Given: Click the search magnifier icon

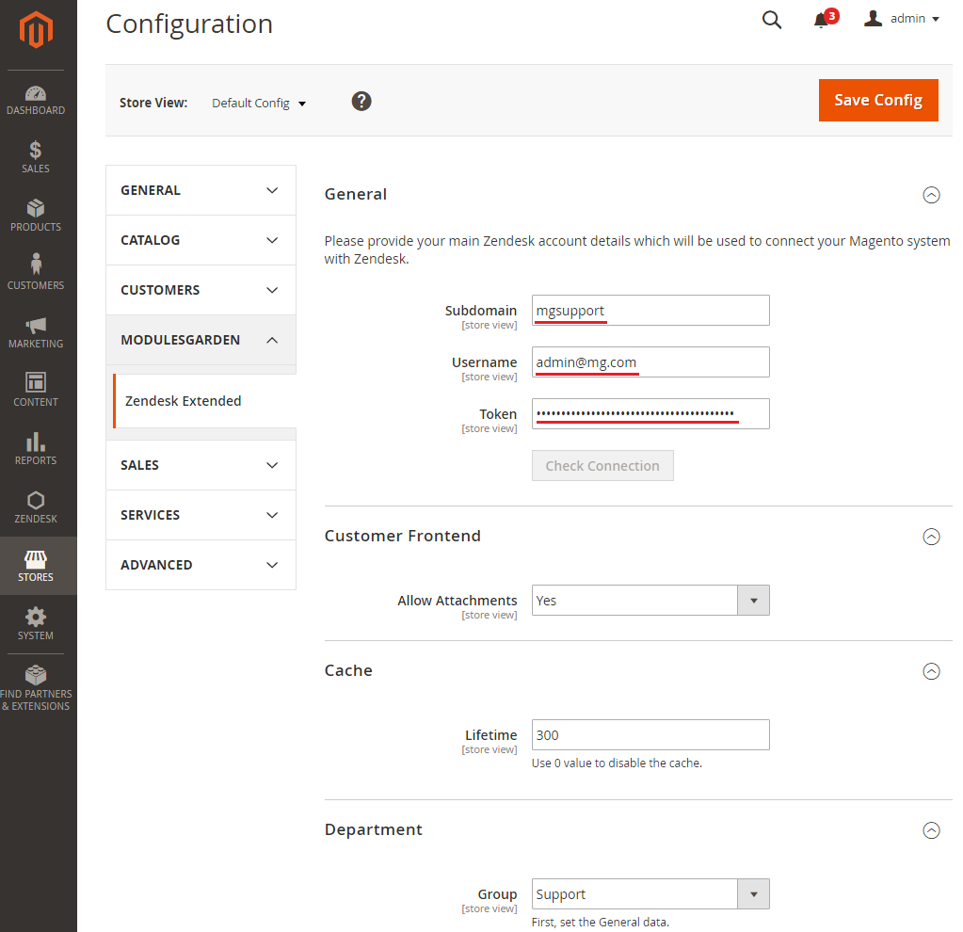Looking at the screenshot, I should pos(771,20).
